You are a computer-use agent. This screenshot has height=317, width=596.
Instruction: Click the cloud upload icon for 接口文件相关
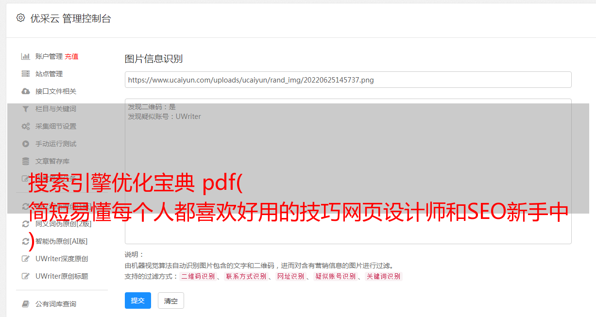click(26, 91)
